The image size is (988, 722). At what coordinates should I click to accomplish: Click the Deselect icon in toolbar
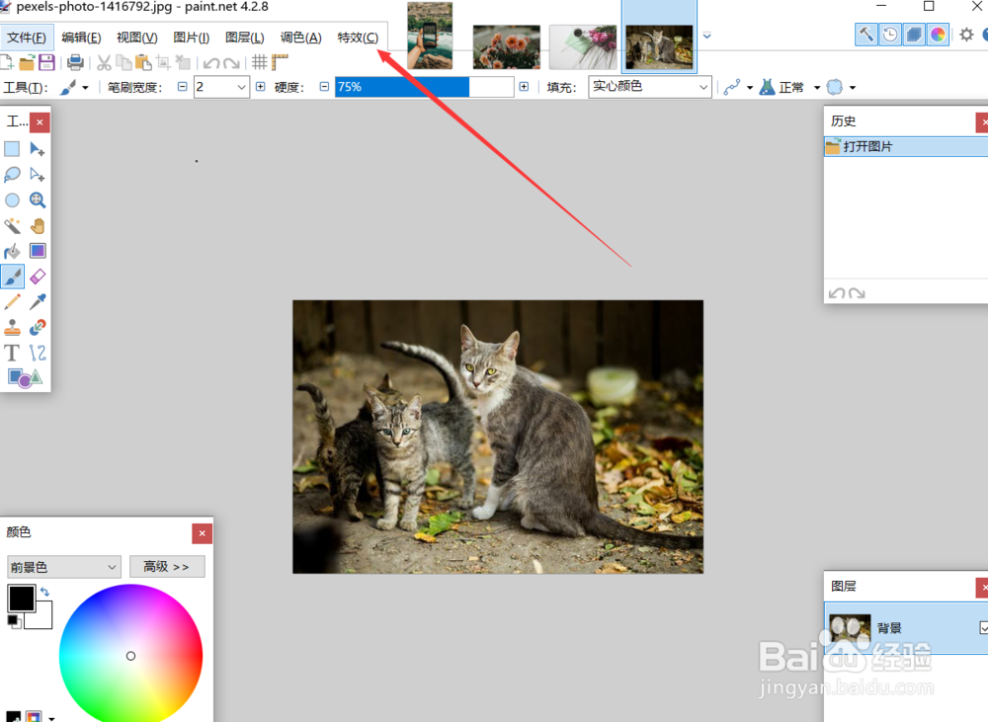coord(184,62)
